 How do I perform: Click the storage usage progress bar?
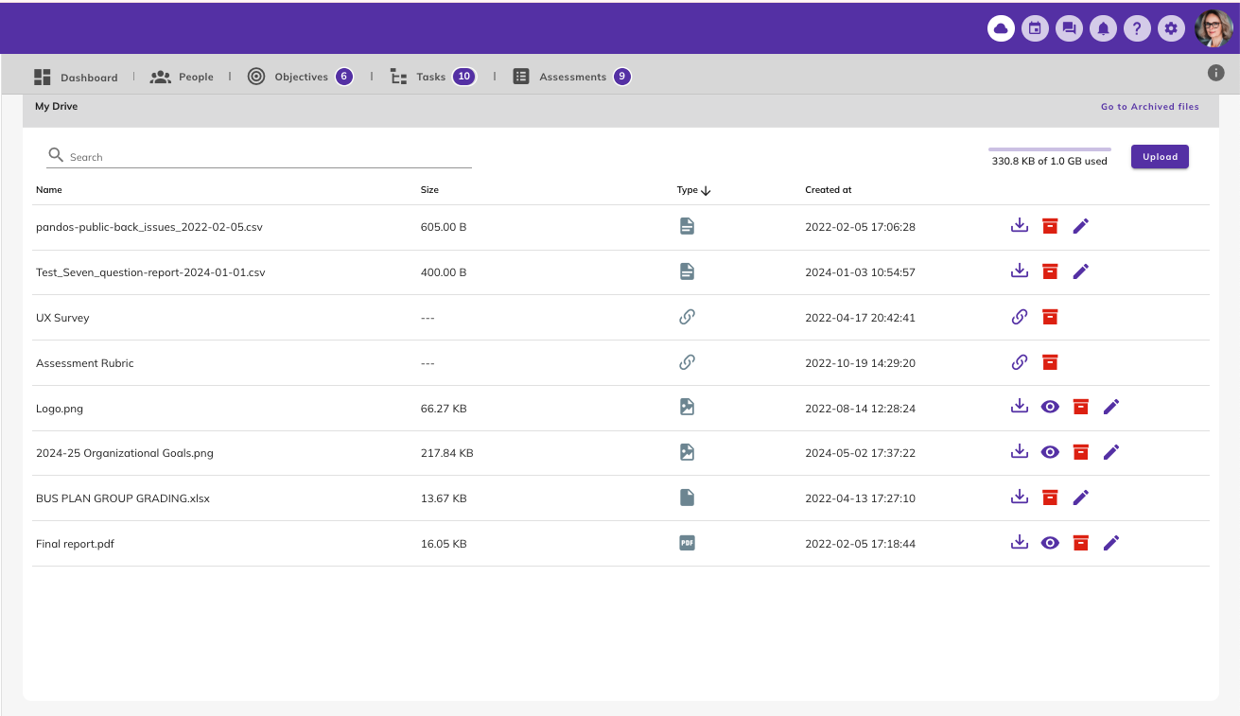point(1050,149)
